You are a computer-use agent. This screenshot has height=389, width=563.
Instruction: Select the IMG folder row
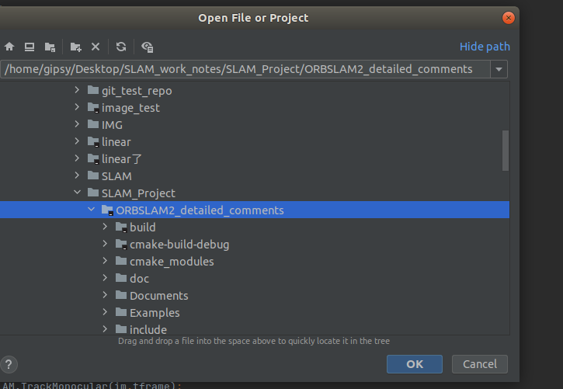click(255, 125)
